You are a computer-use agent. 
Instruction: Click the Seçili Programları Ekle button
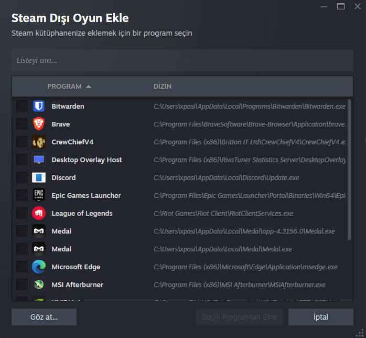240,317
